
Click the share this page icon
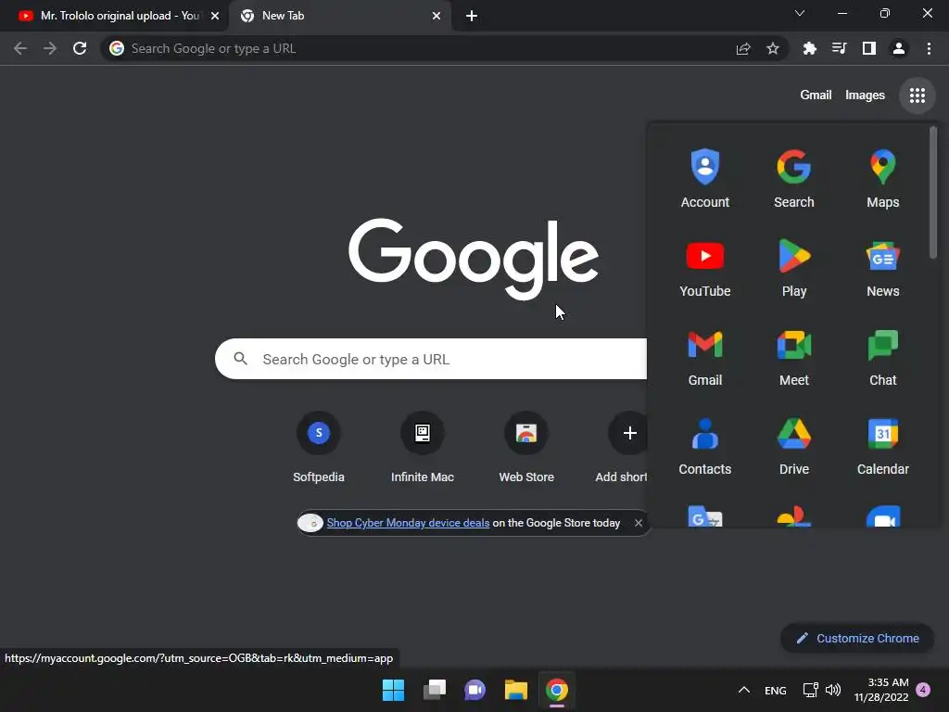[x=743, y=48]
